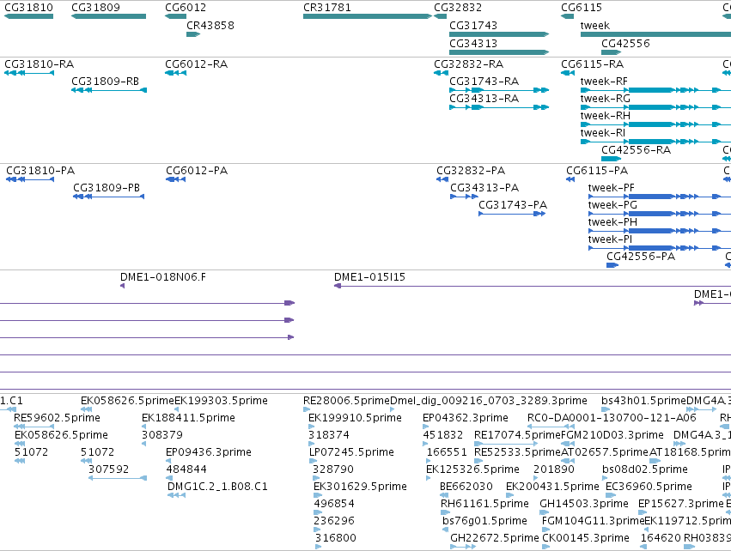The image size is (731, 551).
Task: Click the DMG1C.2_1.B08.C1 EST label
Action: (217, 487)
